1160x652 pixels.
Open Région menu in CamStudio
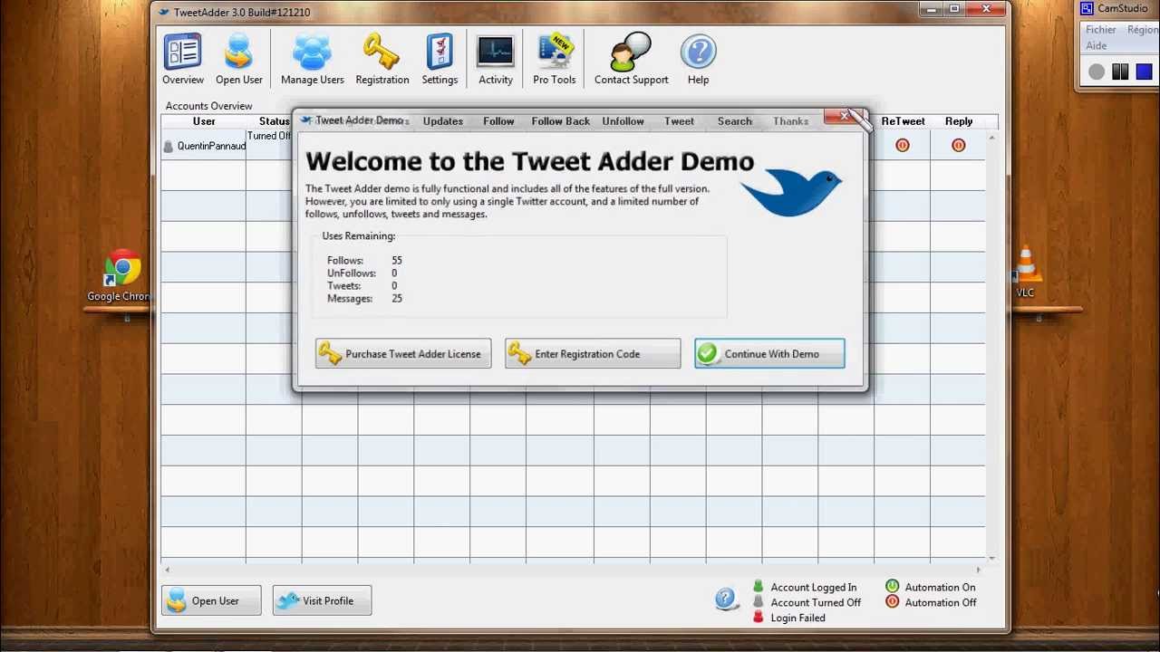(1143, 30)
